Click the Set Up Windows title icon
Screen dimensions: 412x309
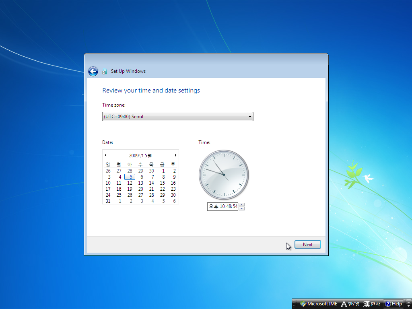pos(104,71)
